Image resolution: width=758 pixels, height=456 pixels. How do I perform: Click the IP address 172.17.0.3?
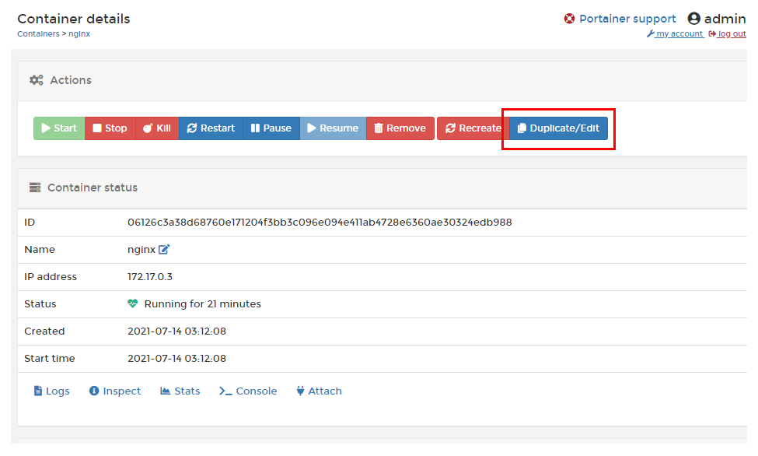click(150, 277)
